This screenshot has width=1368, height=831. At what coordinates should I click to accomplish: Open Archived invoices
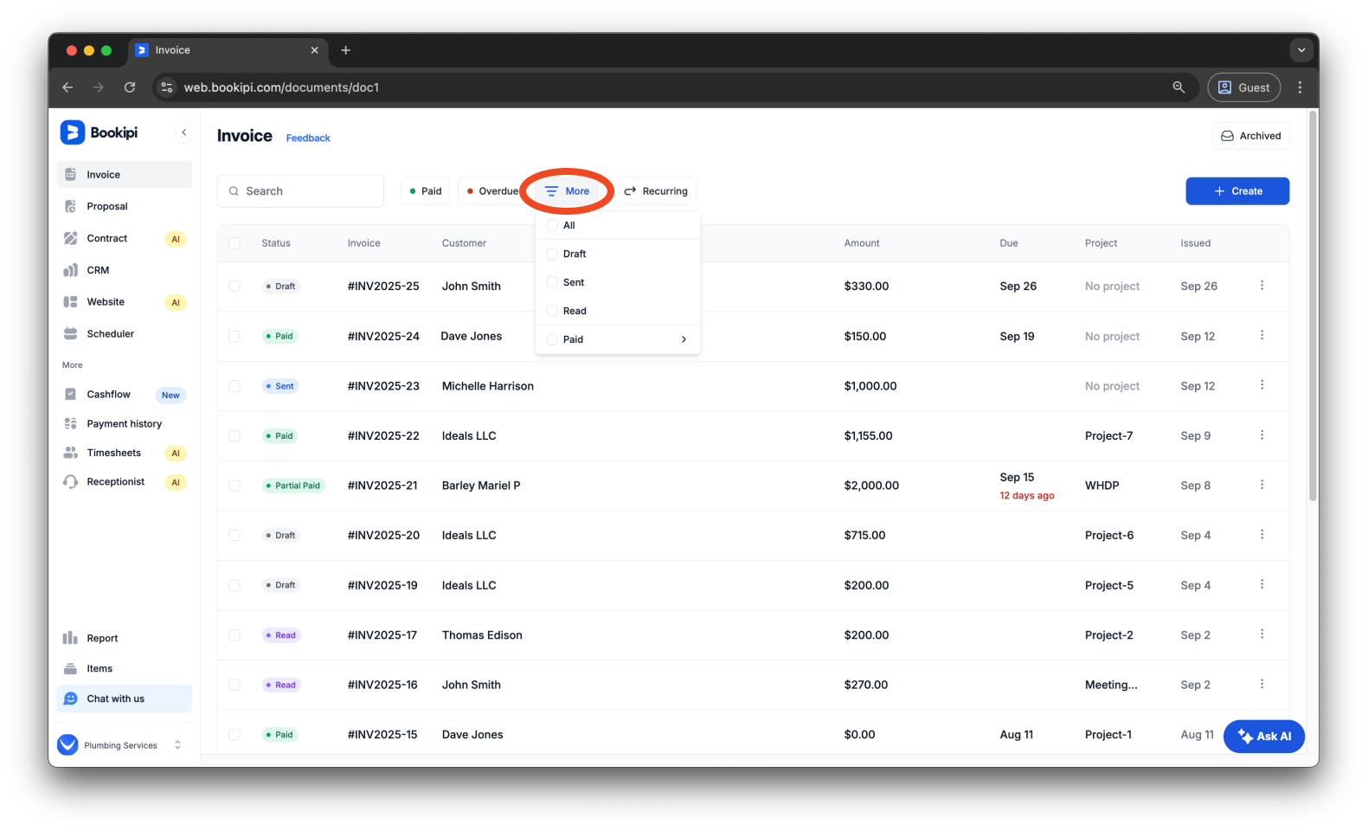point(1251,136)
